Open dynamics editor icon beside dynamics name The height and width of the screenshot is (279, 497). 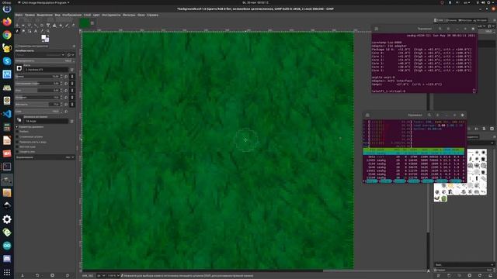72,121
